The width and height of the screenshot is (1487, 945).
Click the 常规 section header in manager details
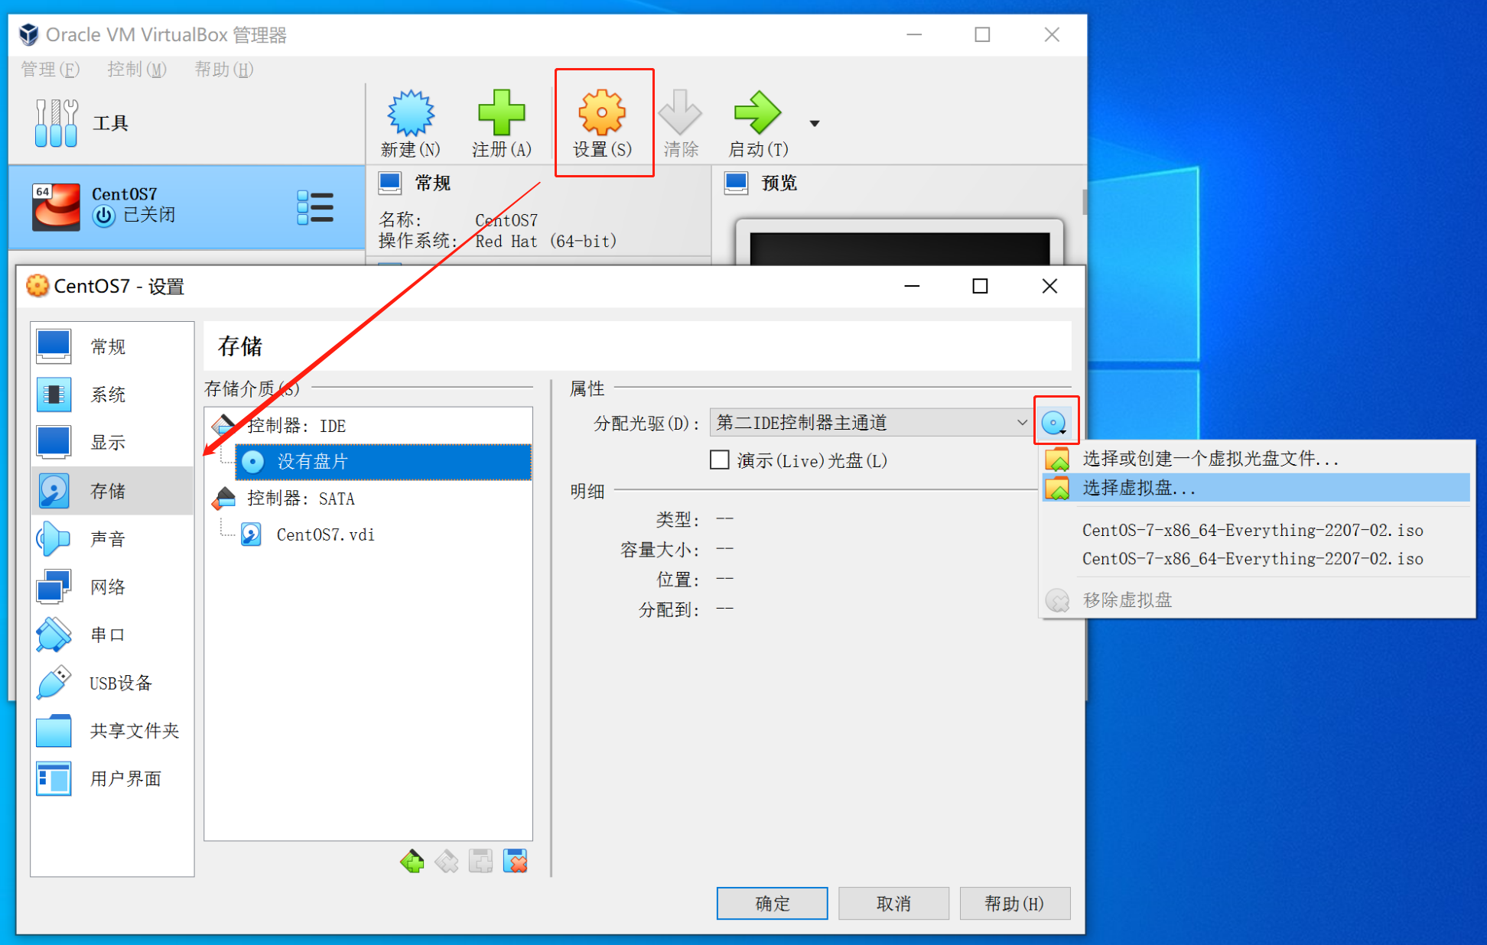click(433, 183)
